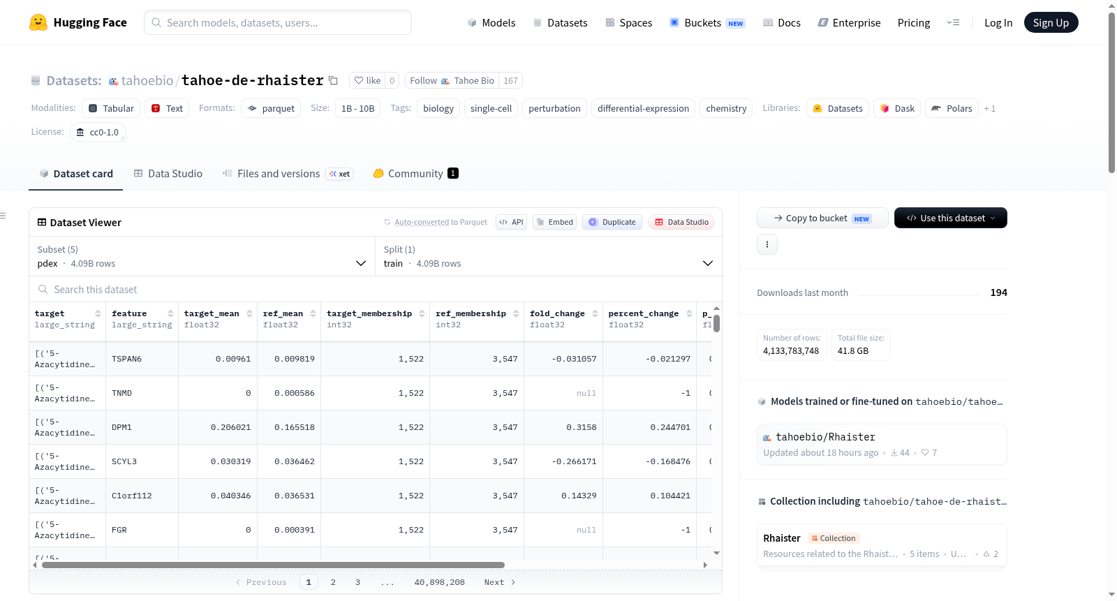Sort by the target_membership column

[422, 313]
